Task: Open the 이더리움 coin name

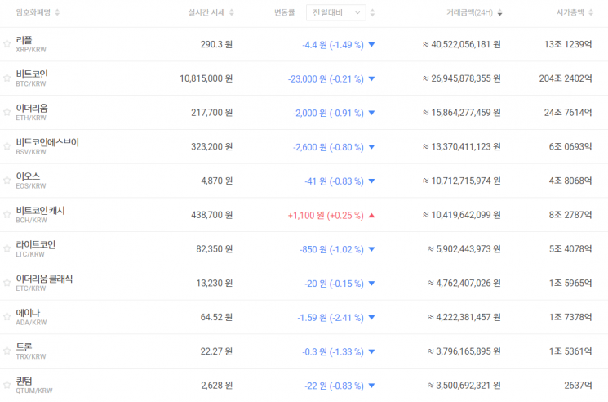Action: click(32, 108)
